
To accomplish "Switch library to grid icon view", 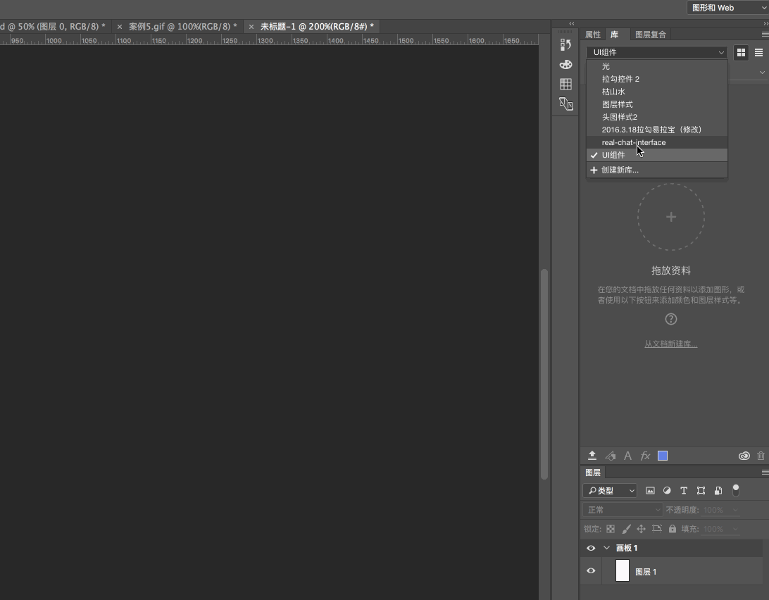I will (741, 53).
